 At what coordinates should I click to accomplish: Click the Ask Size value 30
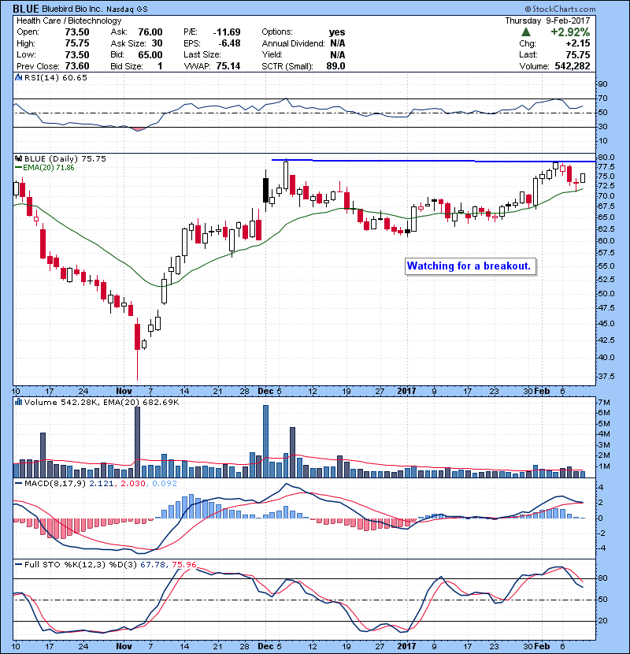[x=157, y=43]
